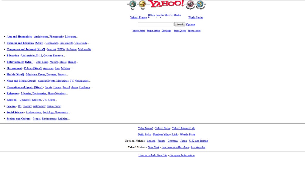Click Xtra! next to Entertainment
Image resolution: width=305 pixels, height=169 pixels.
click(x=29, y=62)
